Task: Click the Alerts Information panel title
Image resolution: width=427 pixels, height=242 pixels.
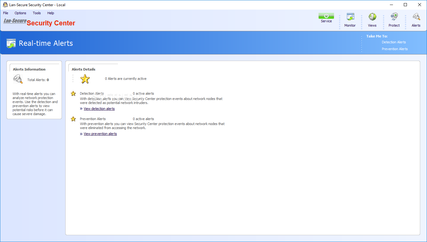Action: point(29,69)
